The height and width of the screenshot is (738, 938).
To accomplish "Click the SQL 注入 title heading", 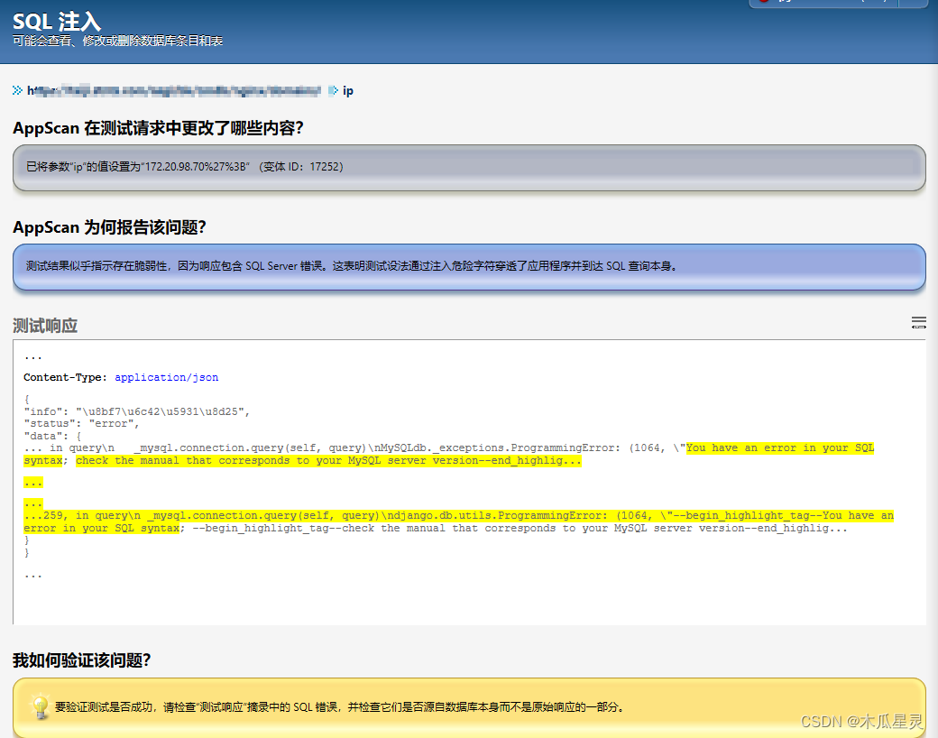I will click(57, 22).
